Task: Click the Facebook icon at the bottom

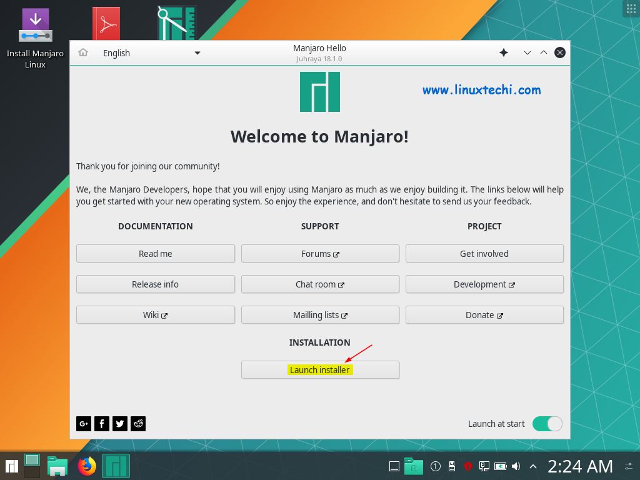Action: [x=101, y=424]
